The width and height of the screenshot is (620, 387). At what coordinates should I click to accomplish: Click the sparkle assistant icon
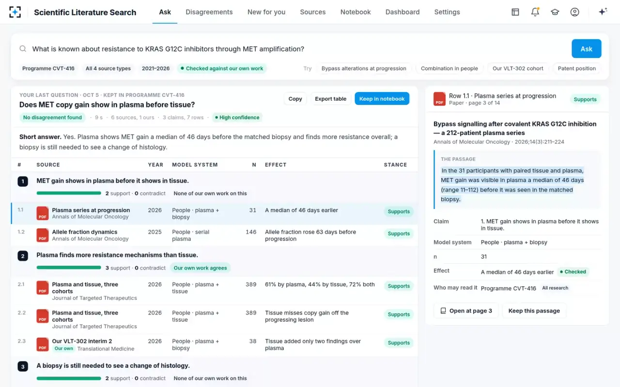coord(603,12)
